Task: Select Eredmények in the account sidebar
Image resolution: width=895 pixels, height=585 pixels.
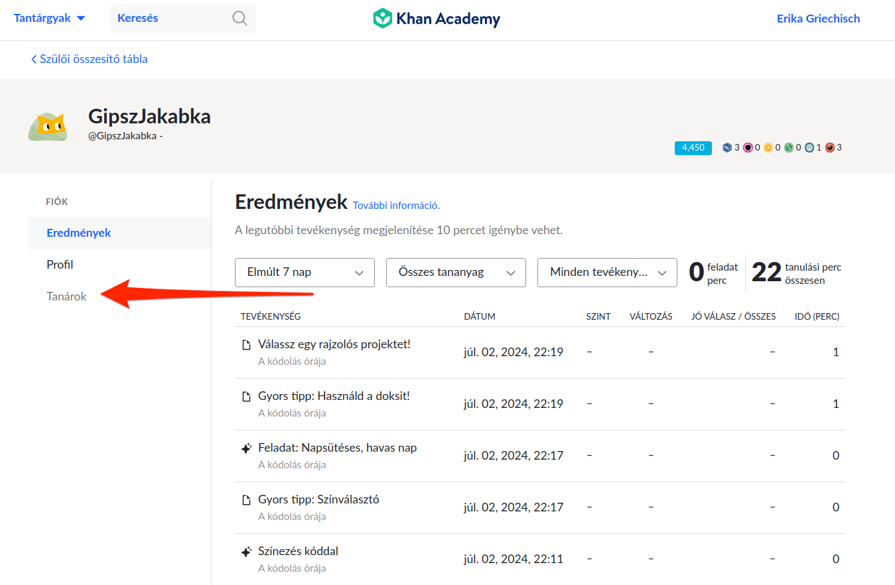Action: pos(78,233)
